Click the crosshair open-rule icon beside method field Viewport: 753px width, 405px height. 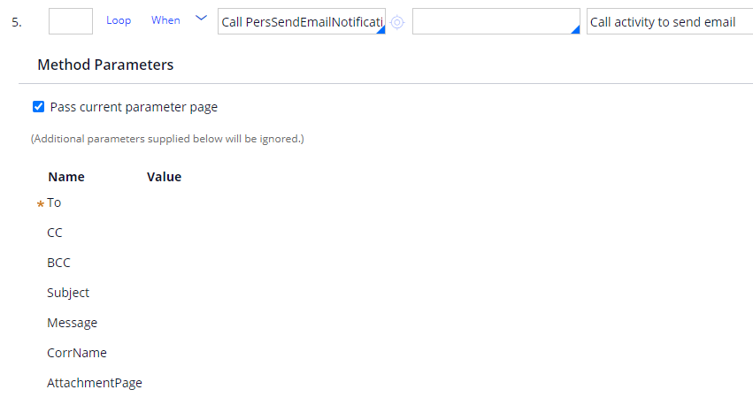click(x=397, y=22)
